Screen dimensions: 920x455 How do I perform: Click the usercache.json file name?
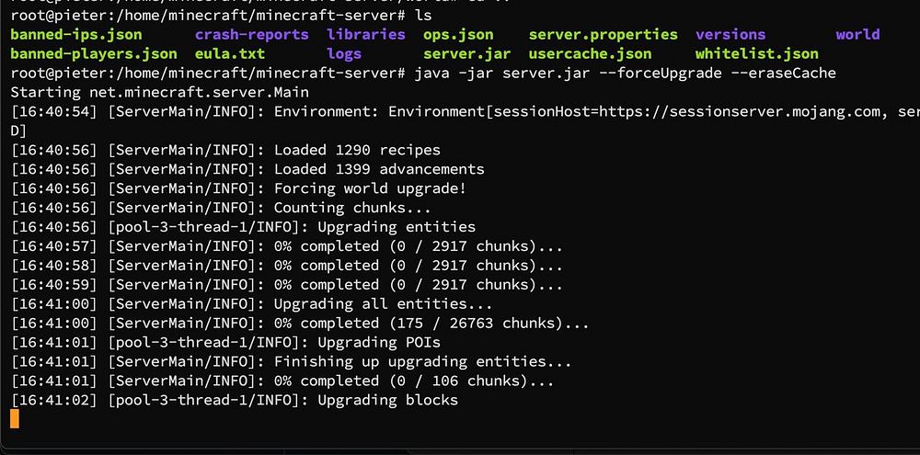(x=591, y=54)
